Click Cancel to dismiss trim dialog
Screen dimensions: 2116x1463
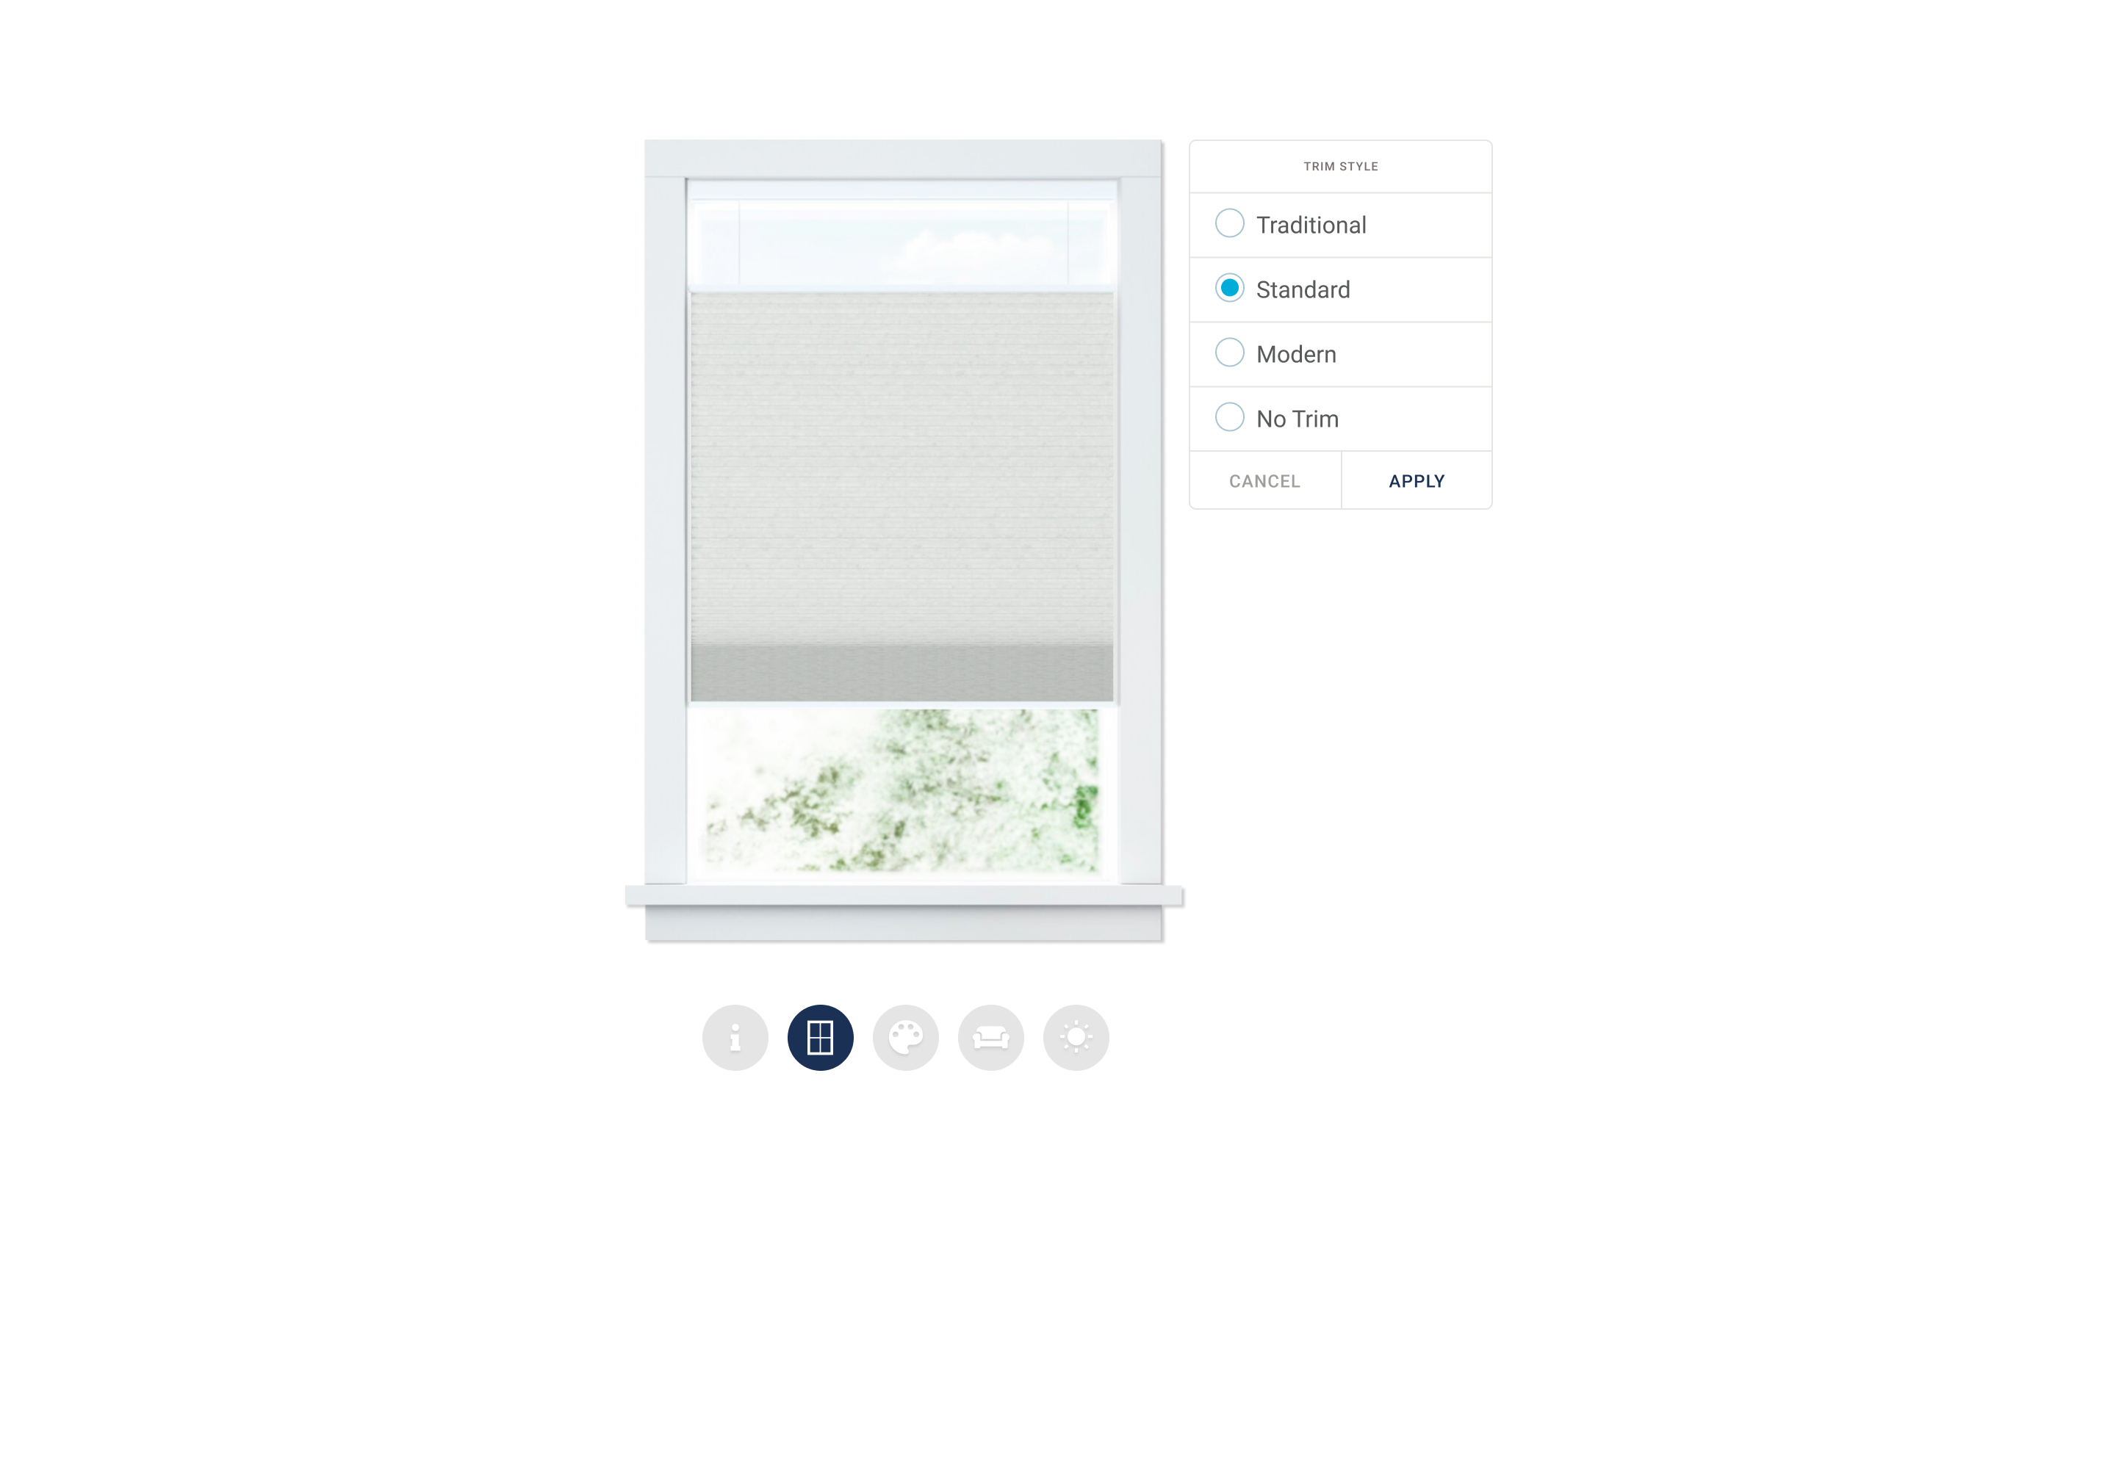(x=1264, y=479)
